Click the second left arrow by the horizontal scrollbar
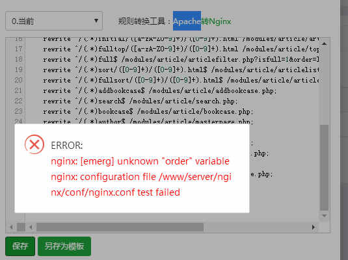Screen dimensions: 348x260 31,227
